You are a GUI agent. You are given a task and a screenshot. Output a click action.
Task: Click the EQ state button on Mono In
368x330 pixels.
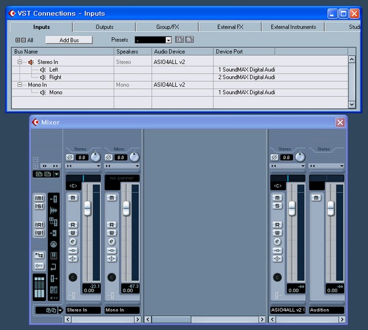coord(111,259)
